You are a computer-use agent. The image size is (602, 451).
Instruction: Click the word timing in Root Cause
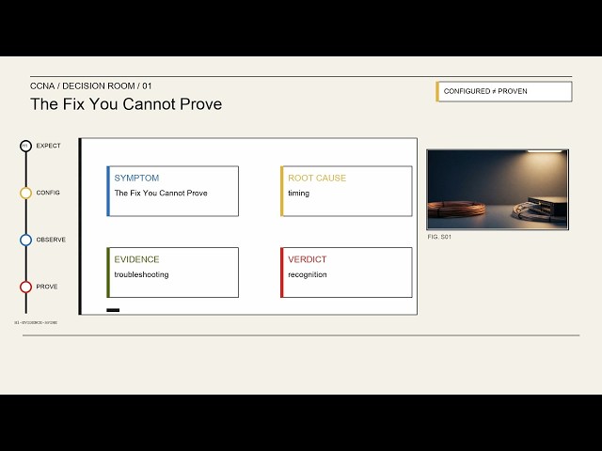point(299,194)
